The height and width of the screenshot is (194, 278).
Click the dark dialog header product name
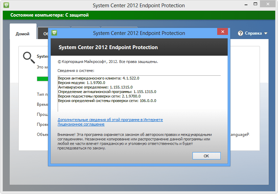point(108,47)
